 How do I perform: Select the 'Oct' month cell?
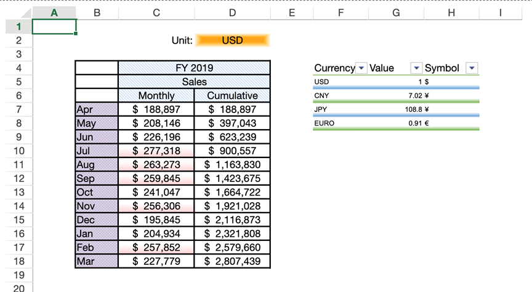click(x=97, y=192)
